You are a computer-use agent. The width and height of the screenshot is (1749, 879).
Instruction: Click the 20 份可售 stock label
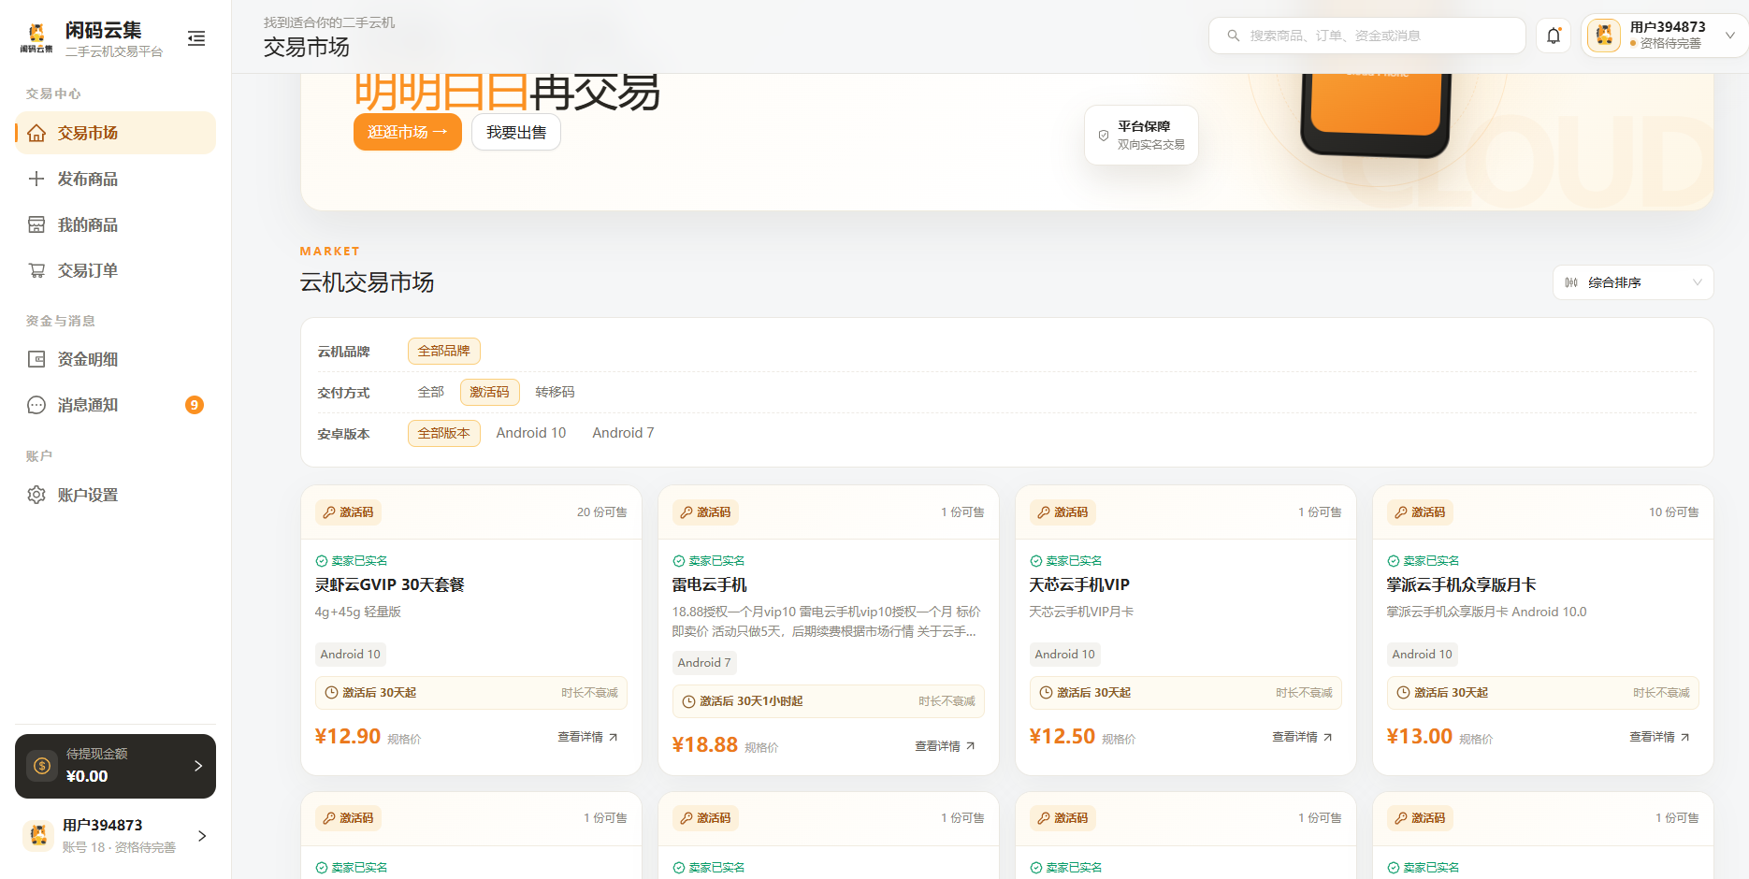(602, 512)
